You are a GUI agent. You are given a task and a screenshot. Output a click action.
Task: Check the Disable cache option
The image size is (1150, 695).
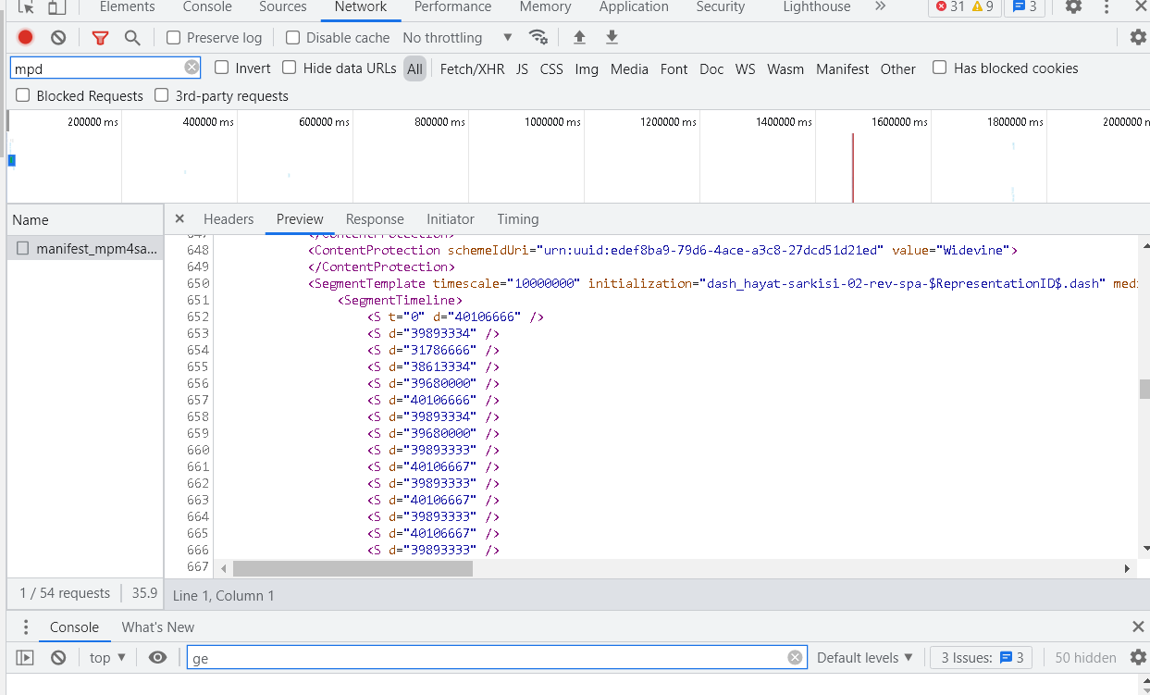click(293, 38)
